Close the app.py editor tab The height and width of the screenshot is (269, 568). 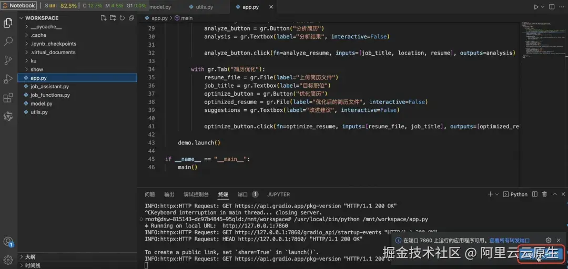(271, 7)
